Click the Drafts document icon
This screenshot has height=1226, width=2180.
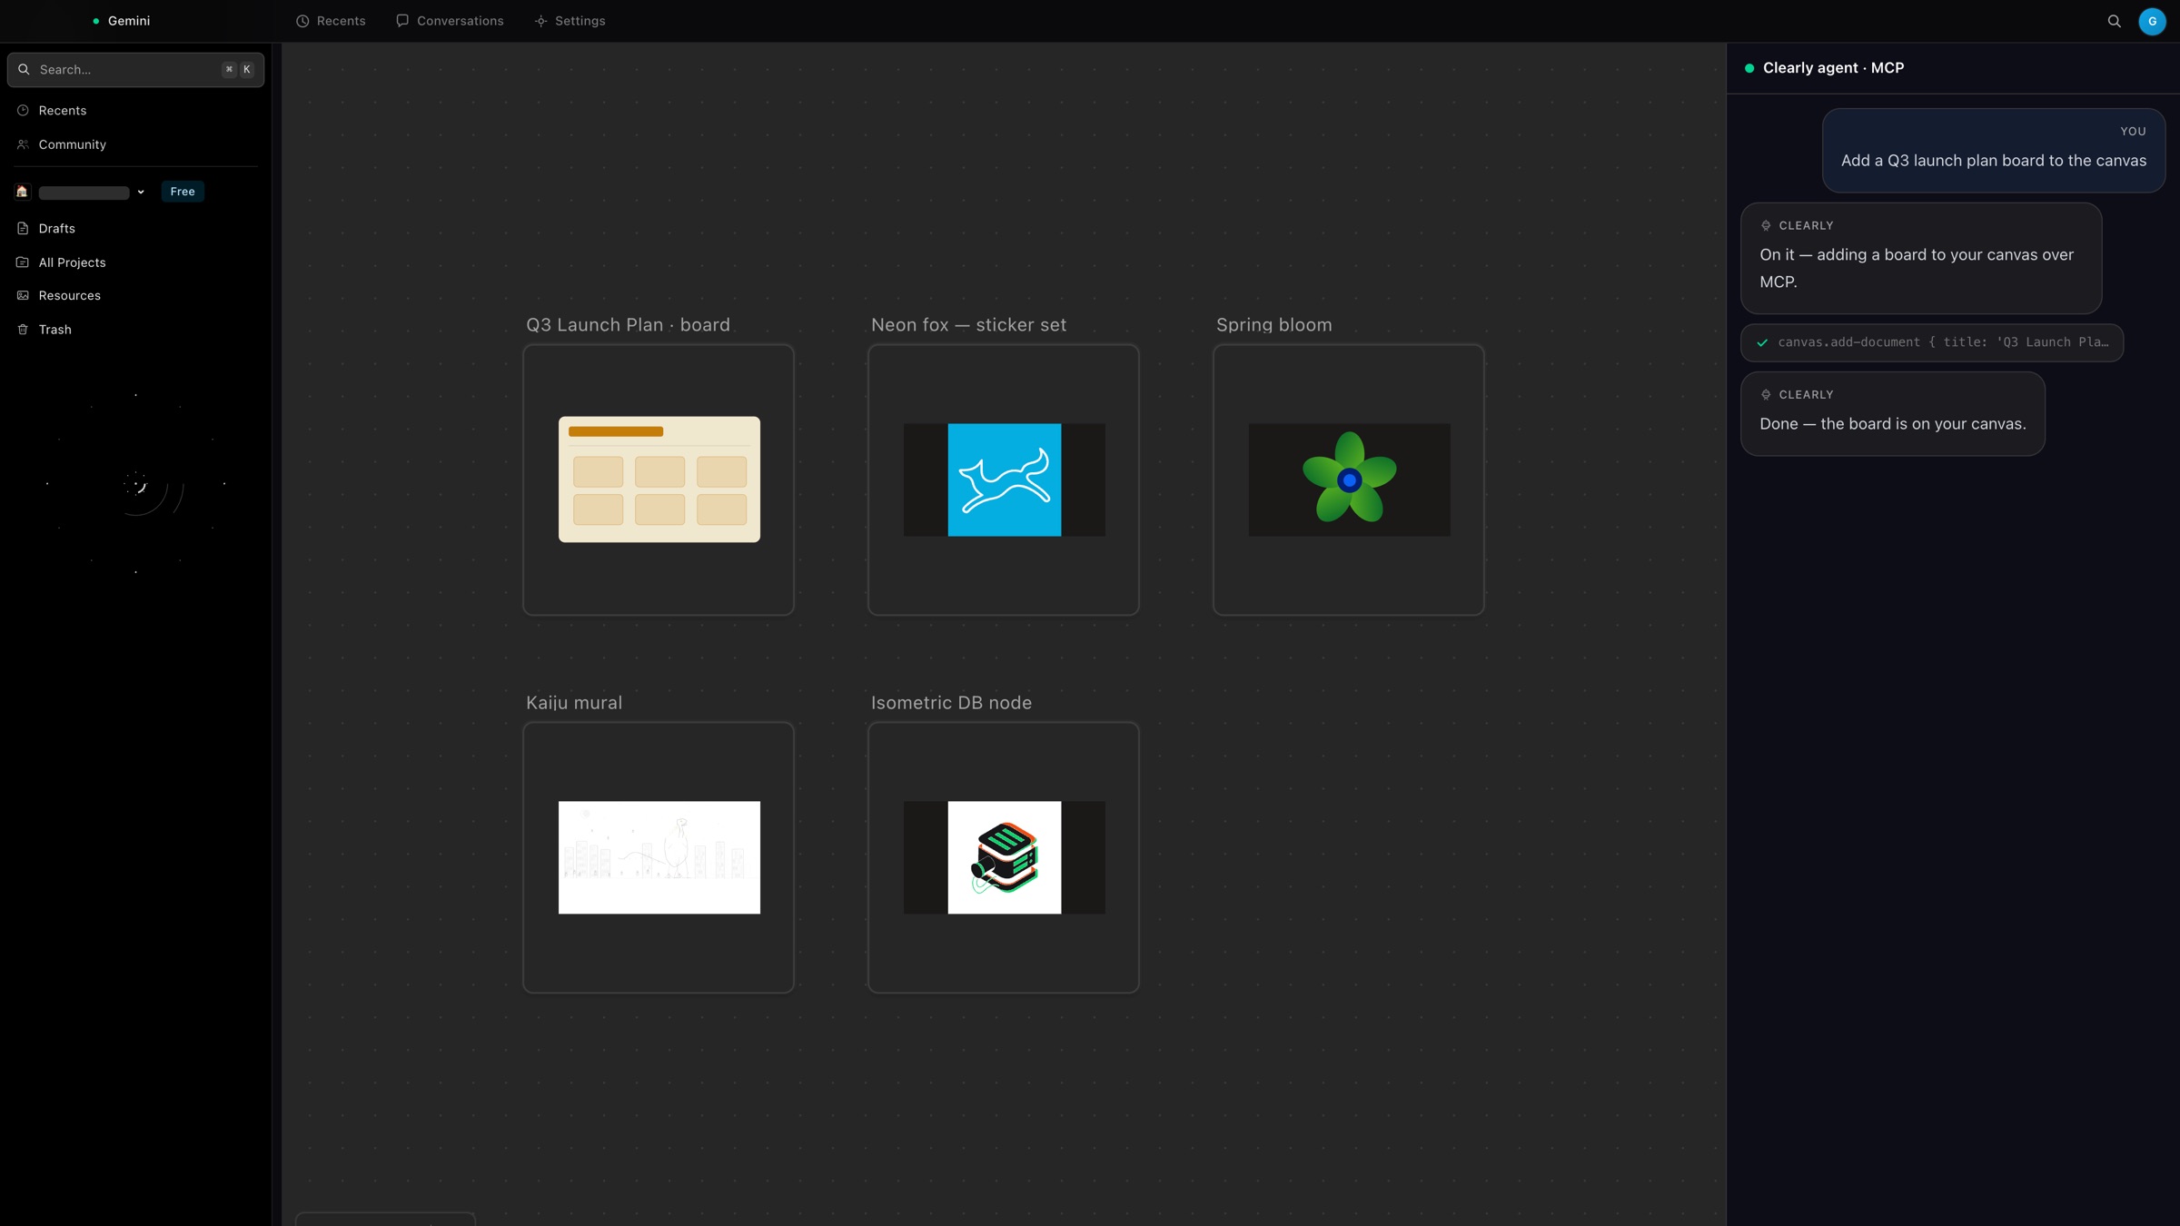tap(23, 228)
